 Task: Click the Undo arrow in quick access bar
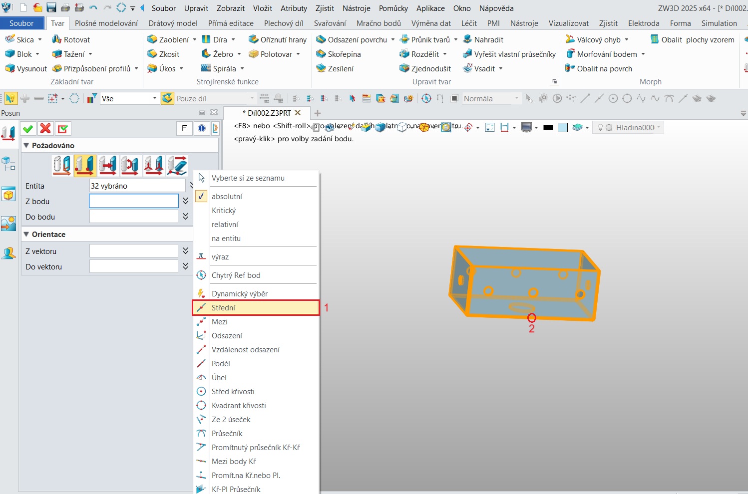coord(93,7)
